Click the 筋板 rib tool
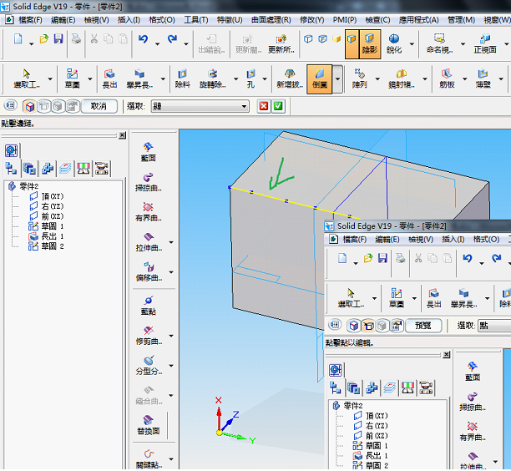This screenshot has height=471, width=511. tap(447, 78)
